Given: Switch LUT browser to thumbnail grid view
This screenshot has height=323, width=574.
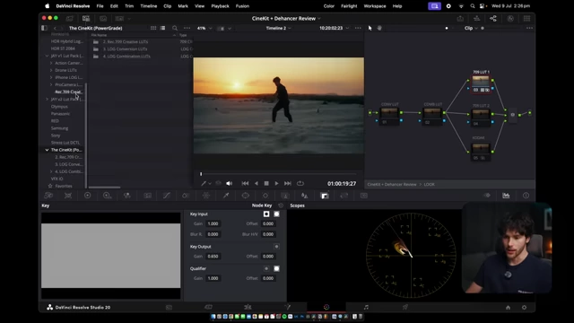Looking at the screenshot, I should tap(153, 28).
